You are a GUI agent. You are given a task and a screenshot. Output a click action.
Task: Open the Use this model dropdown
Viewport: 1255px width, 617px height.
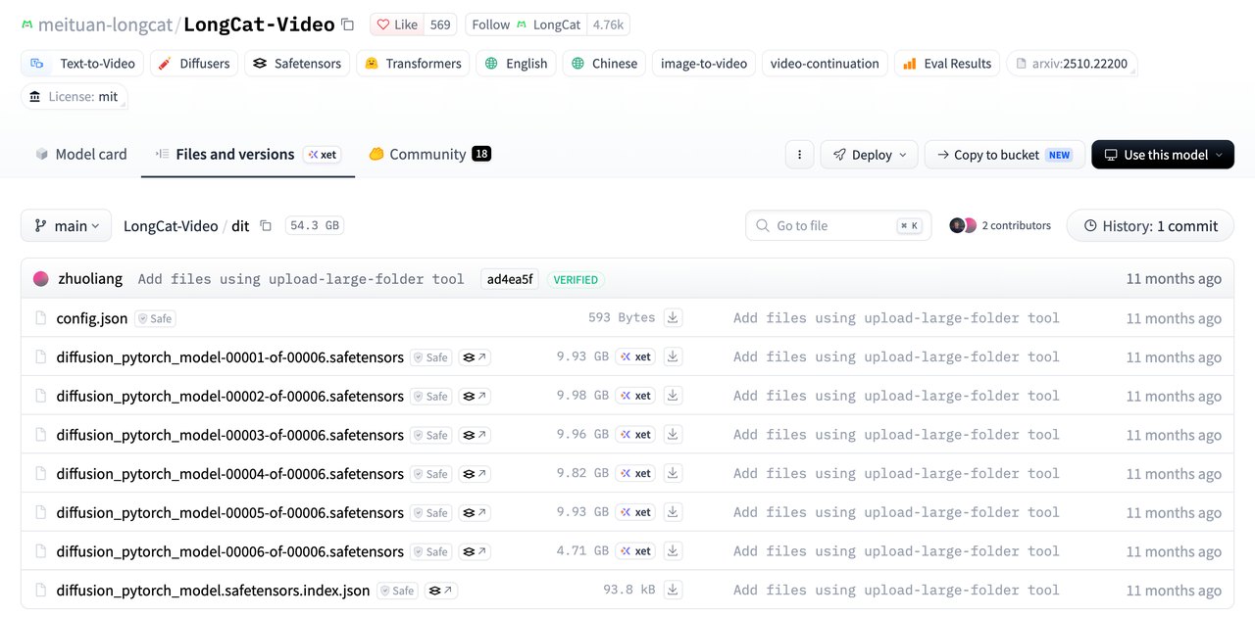coord(1163,155)
